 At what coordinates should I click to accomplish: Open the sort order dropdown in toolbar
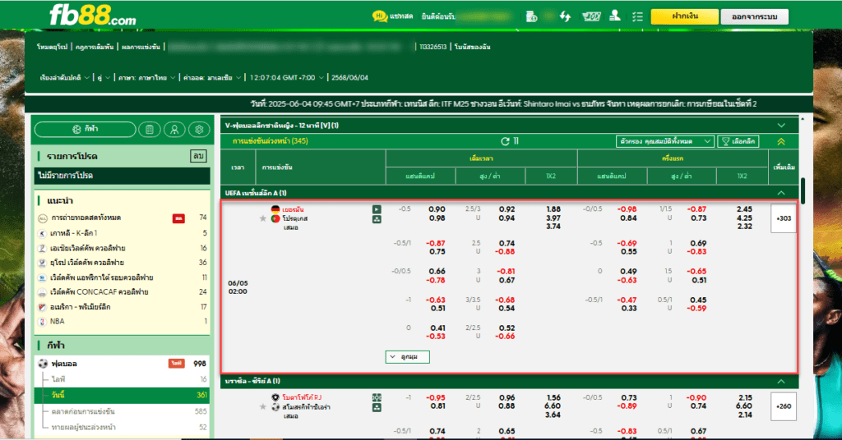(x=64, y=78)
